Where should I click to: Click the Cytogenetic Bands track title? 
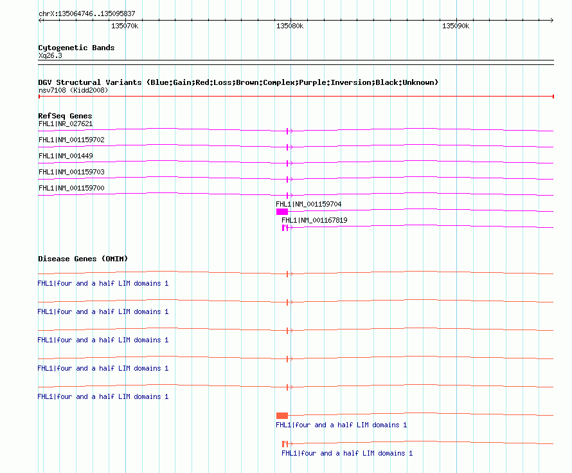click(76, 48)
